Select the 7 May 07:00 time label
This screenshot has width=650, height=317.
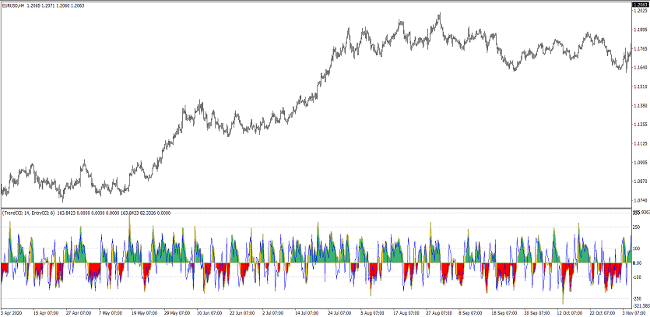111,312
